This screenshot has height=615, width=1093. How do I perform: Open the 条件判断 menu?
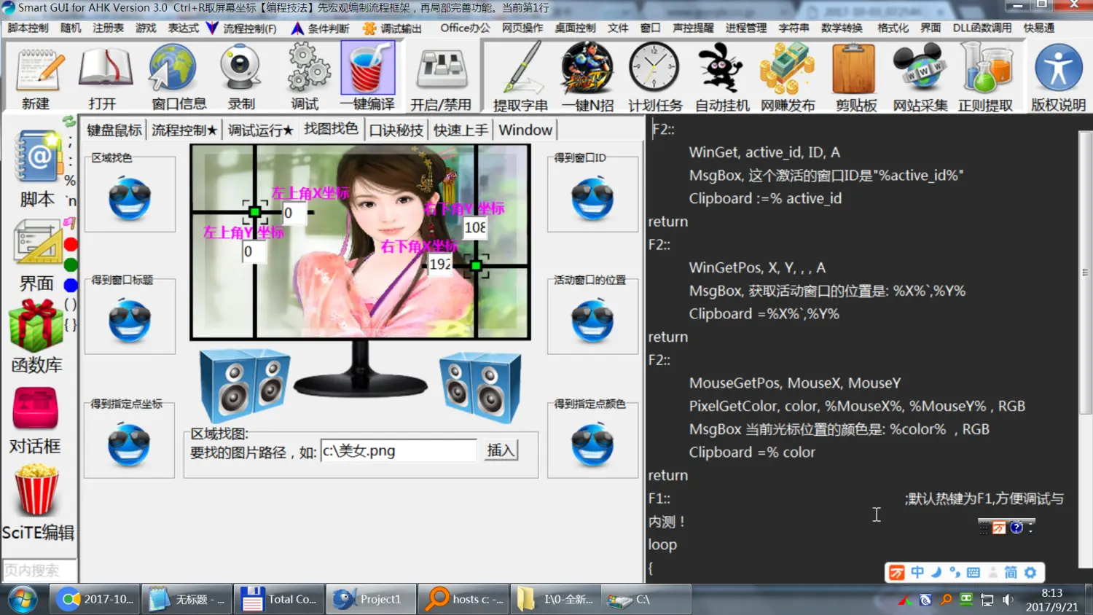pos(321,28)
